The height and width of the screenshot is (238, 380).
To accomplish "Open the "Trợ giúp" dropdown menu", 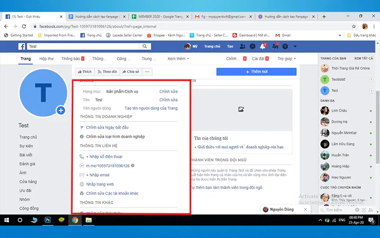I will tap(287, 59).
